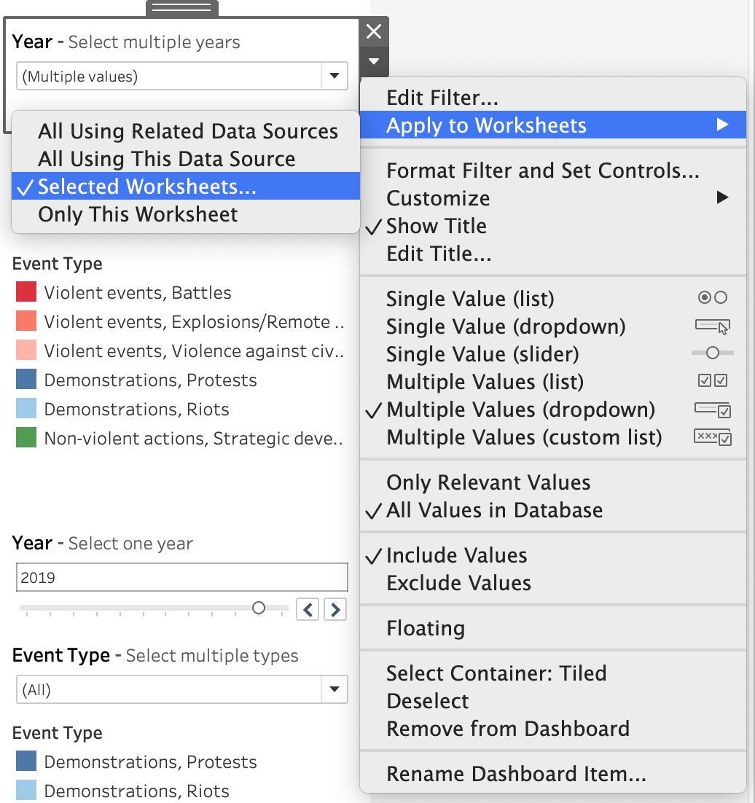Screen dimensions: 755x803
Task: Select All Using This Data Source
Action: click(167, 159)
